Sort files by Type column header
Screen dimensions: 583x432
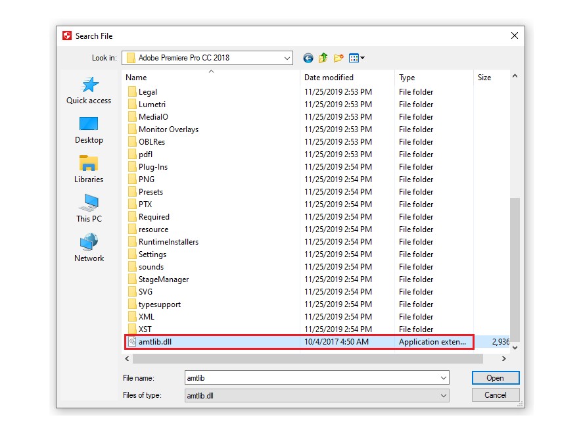407,78
